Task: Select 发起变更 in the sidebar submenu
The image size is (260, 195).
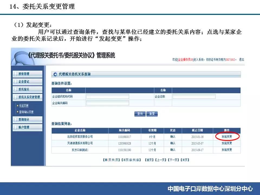Action: 24,106
